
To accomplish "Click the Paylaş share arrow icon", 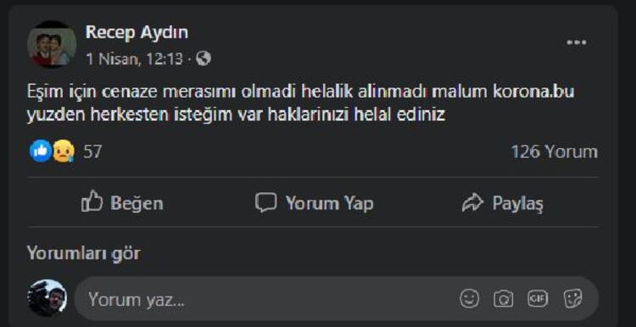I will [472, 202].
